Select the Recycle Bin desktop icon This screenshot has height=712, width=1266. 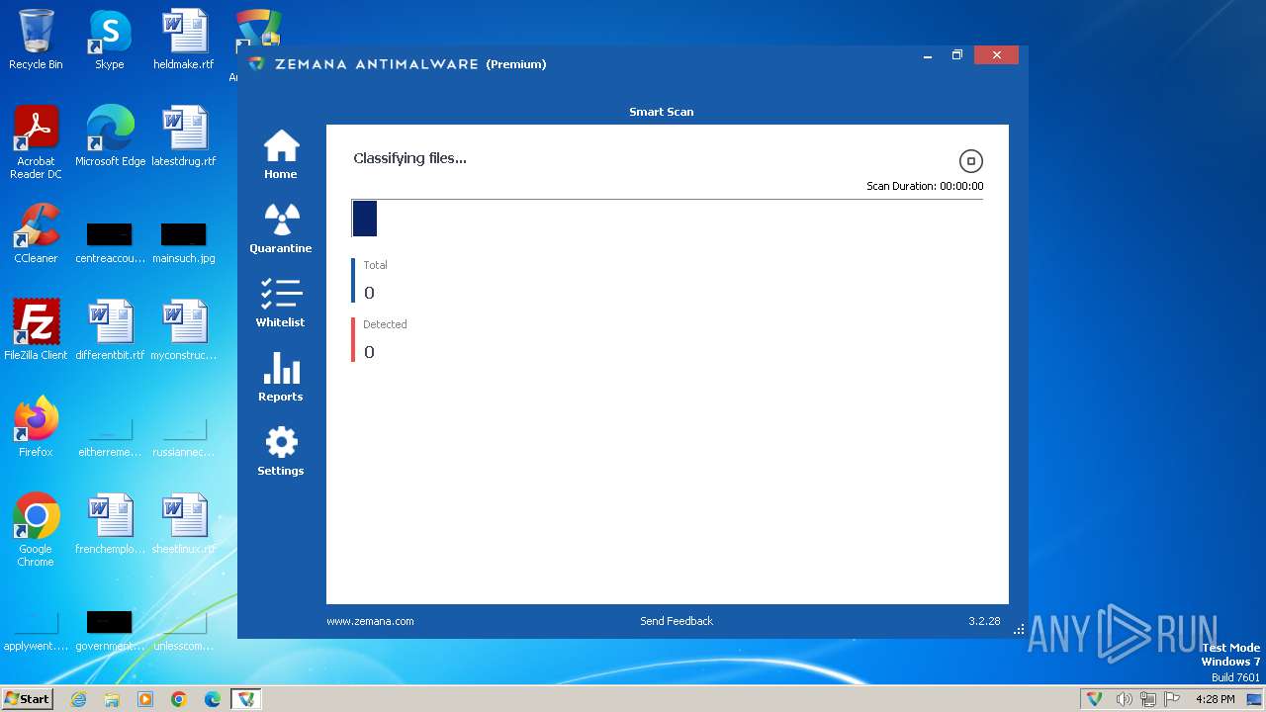(36, 40)
